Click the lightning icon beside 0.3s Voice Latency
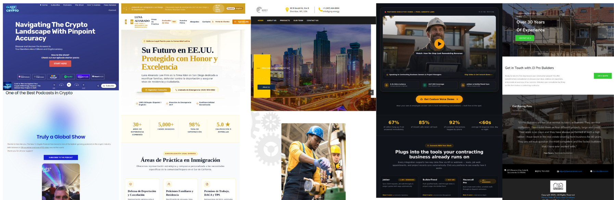 point(387,85)
